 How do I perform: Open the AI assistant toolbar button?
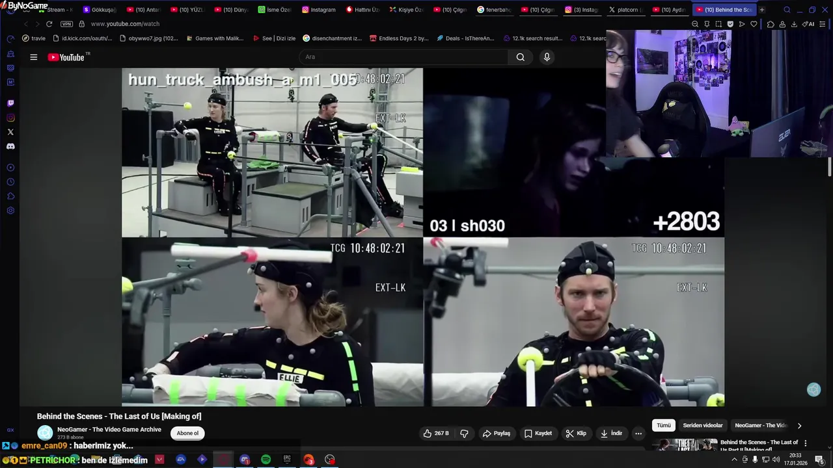click(808, 24)
